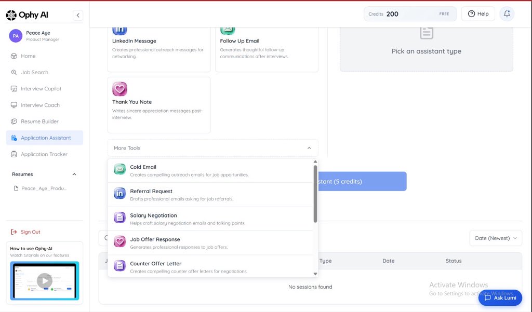Click the assistant button showing 5 credits
The width and height of the screenshot is (532, 312).
(x=362, y=181)
